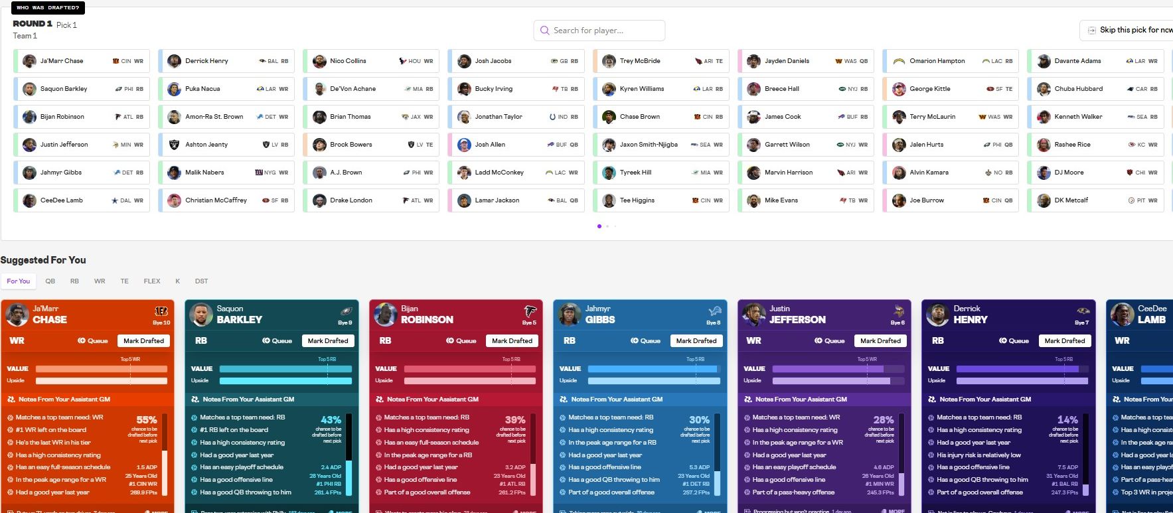Click Falcons logo on Robinson card
This screenshot has height=513, width=1173.
click(x=530, y=311)
